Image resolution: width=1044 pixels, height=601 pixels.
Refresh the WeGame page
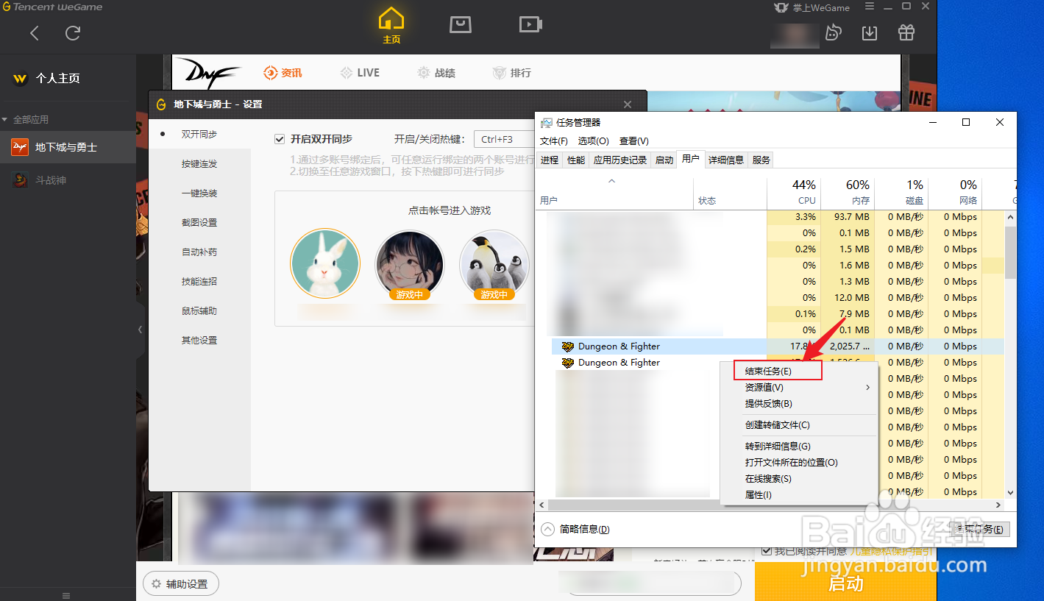[73, 33]
